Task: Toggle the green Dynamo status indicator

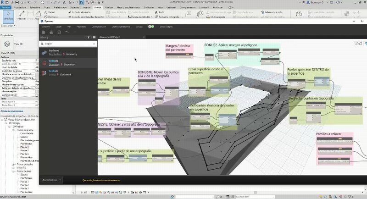Action: point(149,27)
